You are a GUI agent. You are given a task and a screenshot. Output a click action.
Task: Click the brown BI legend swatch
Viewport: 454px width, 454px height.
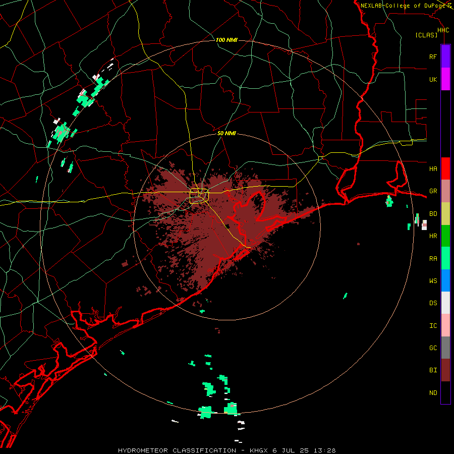(445, 370)
